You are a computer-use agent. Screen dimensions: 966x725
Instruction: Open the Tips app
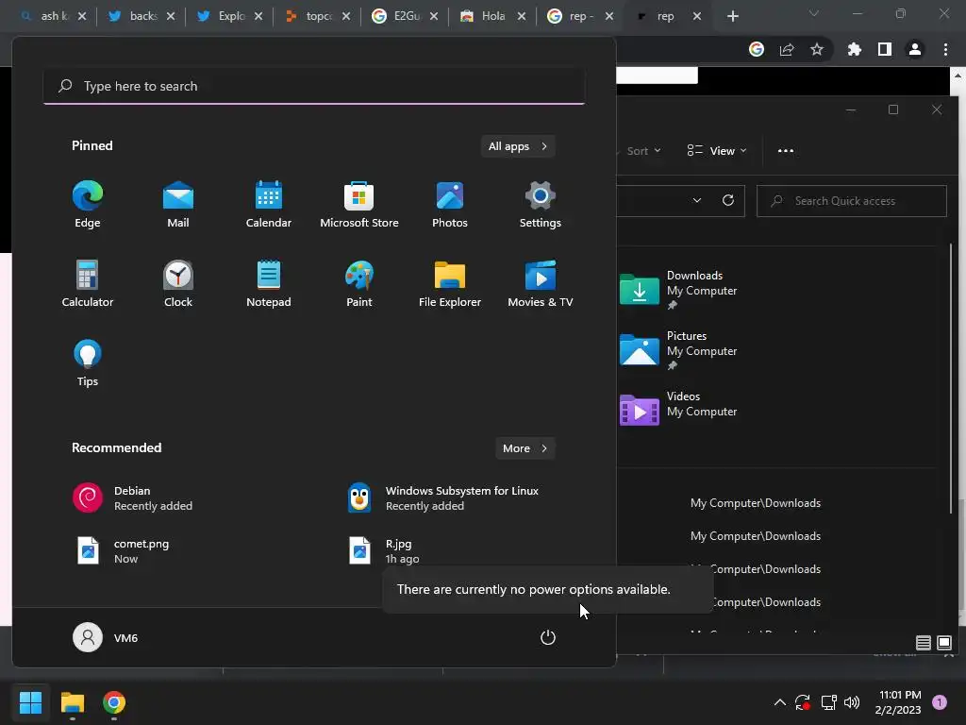(x=88, y=363)
